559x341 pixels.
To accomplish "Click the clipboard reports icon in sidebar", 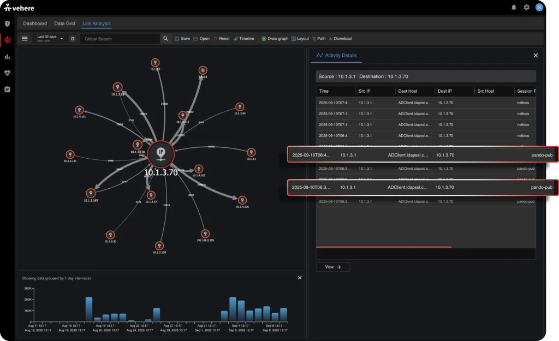I will (x=8, y=89).
